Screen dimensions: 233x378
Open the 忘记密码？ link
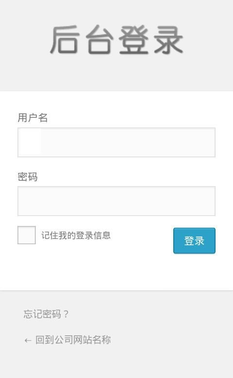point(46,314)
